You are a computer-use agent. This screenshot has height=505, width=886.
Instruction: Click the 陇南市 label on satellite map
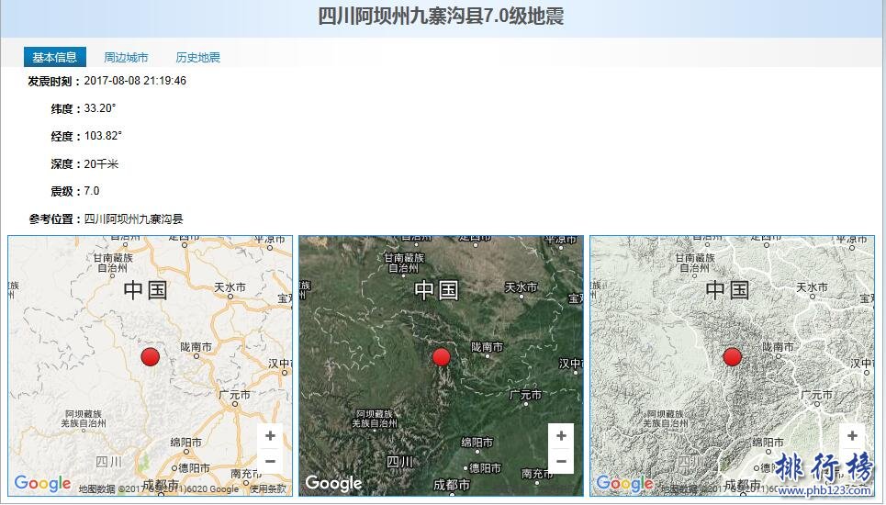pos(488,347)
